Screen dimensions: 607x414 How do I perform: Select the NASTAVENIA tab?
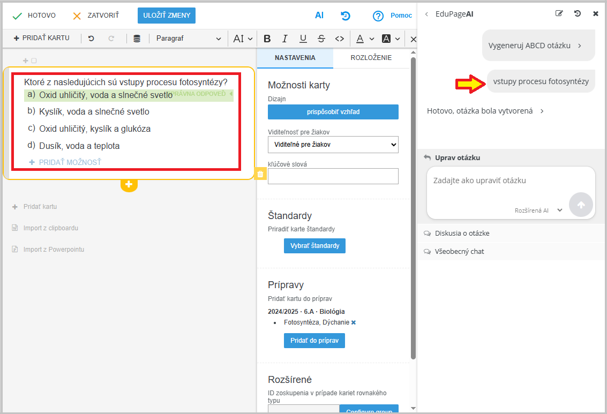tap(295, 58)
